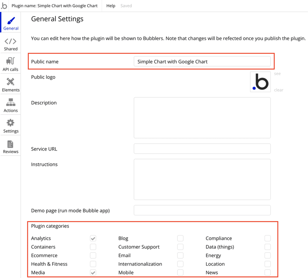Enable the Containers category checkbox

click(93, 247)
